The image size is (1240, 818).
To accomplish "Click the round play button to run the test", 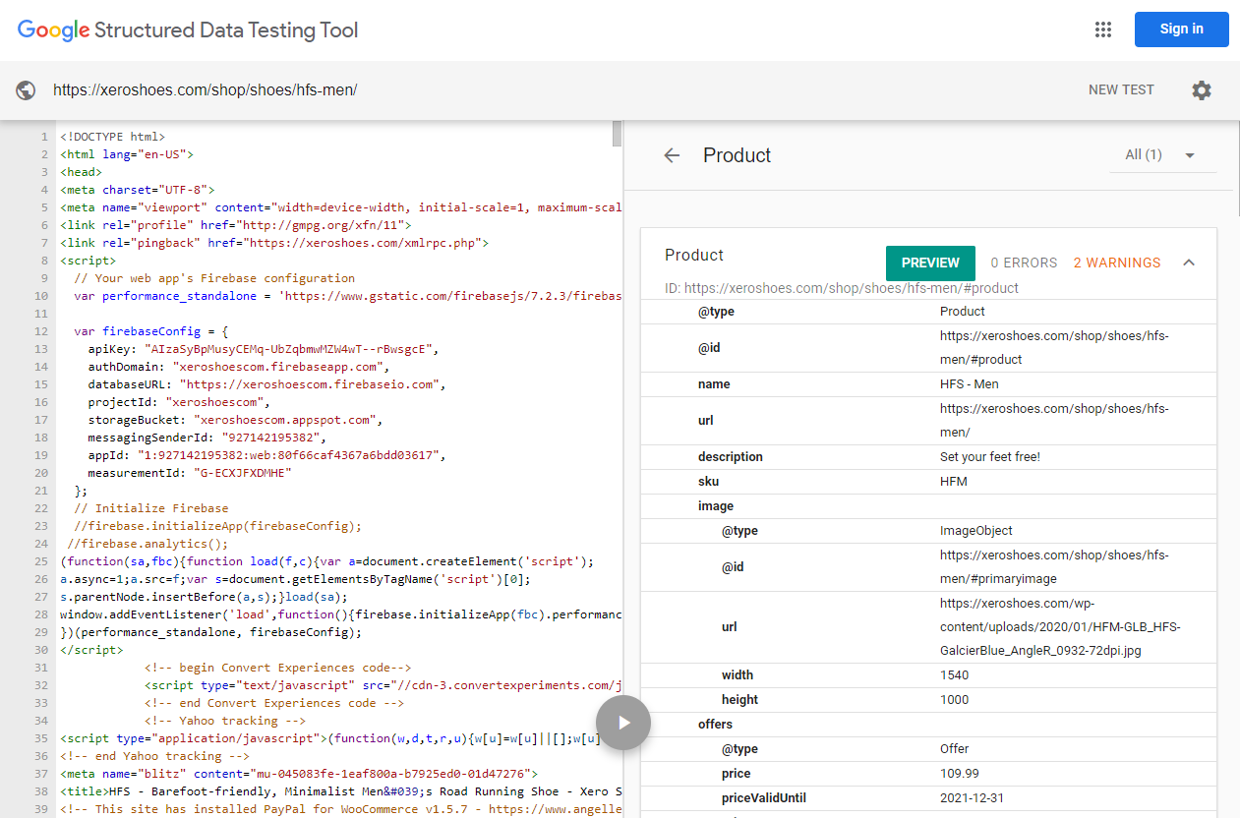I will click(x=623, y=723).
